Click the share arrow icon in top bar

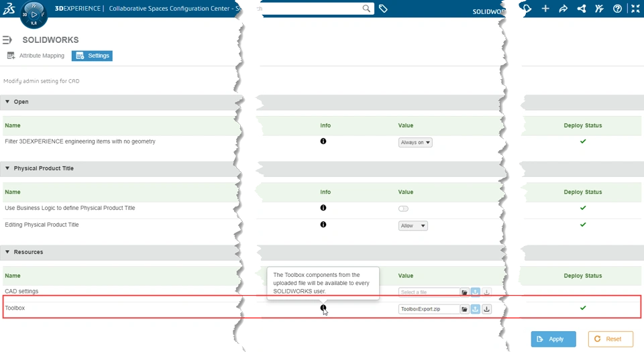[563, 9]
